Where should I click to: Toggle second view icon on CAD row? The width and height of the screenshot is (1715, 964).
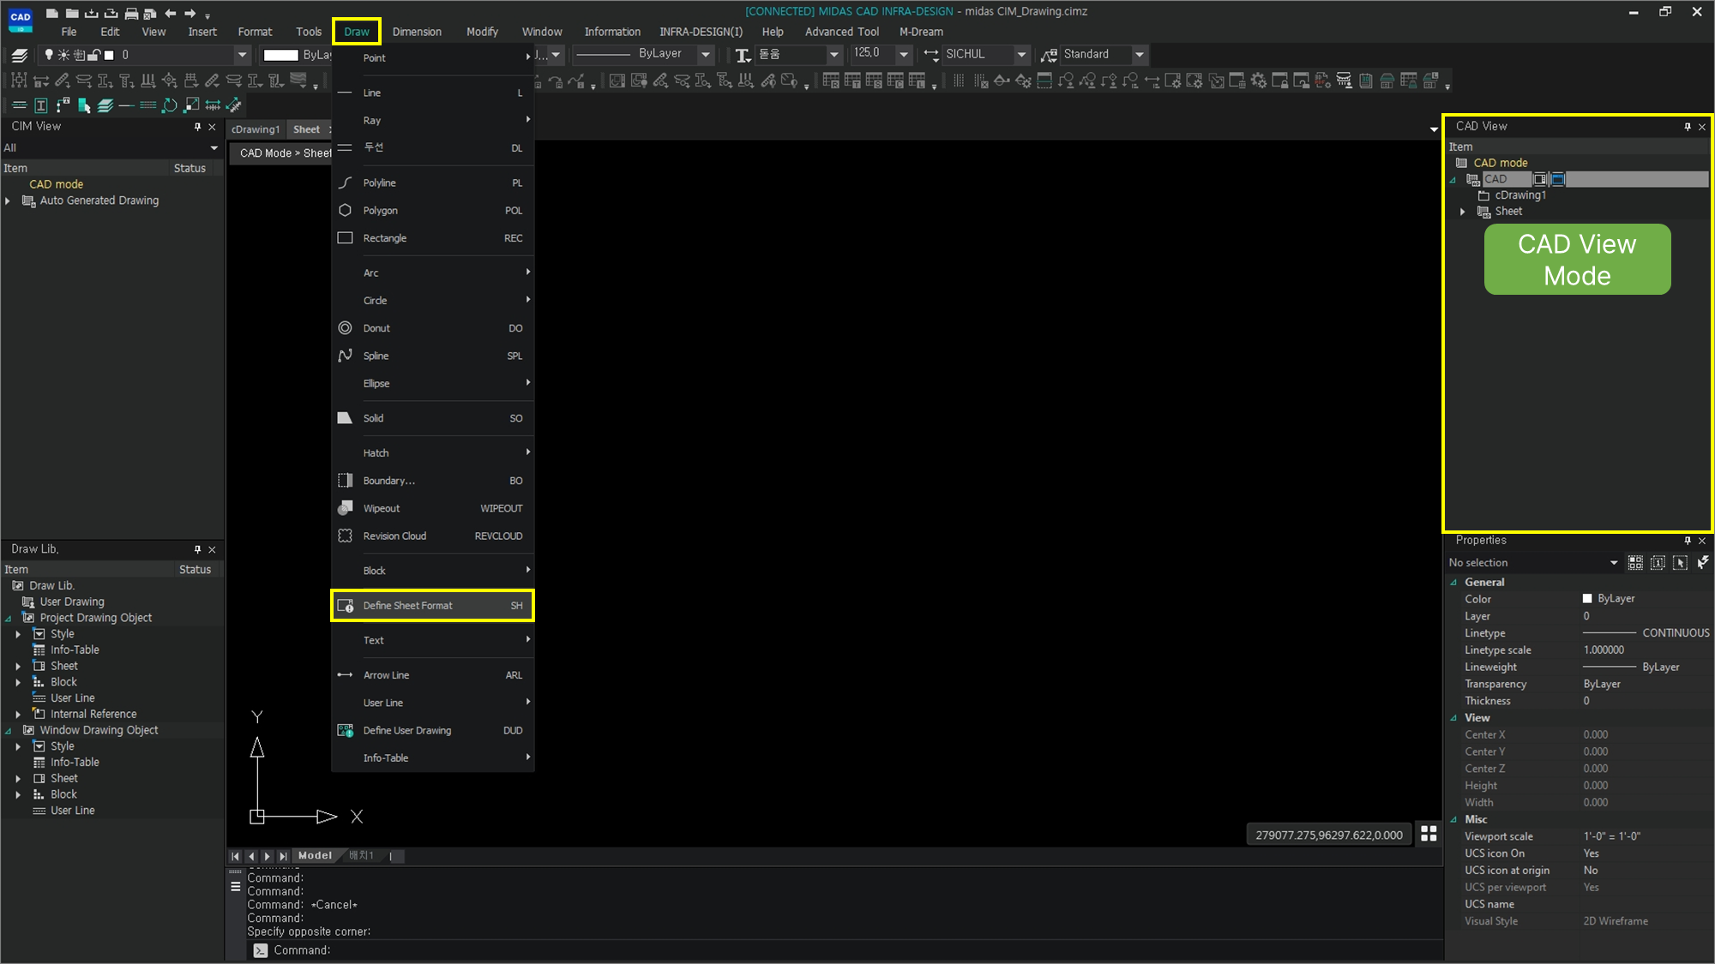(x=1558, y=179)
